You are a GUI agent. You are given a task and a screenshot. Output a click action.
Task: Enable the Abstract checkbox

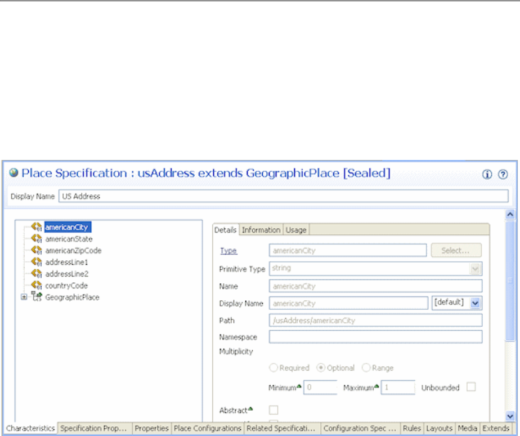coord(274,410)
